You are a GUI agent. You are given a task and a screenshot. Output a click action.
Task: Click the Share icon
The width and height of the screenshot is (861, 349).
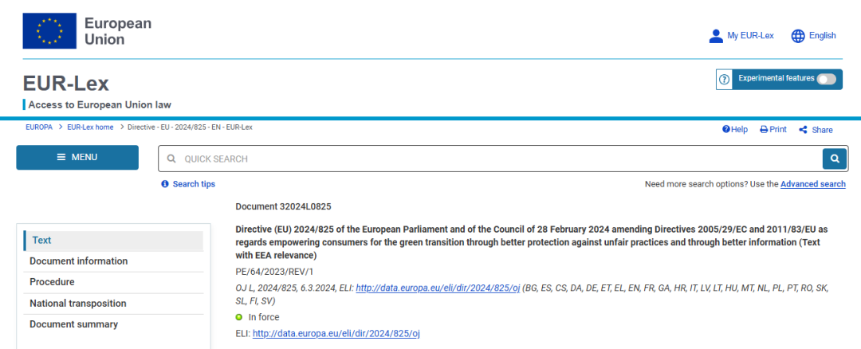(x=803, y=130)
